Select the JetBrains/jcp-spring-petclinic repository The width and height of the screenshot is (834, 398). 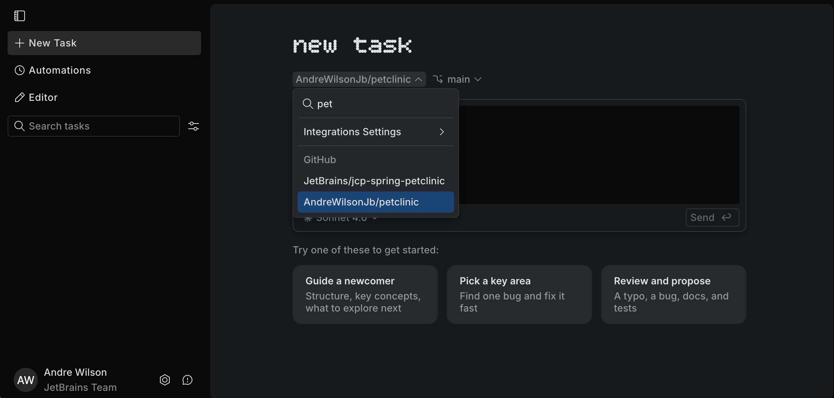pos(376,181)
